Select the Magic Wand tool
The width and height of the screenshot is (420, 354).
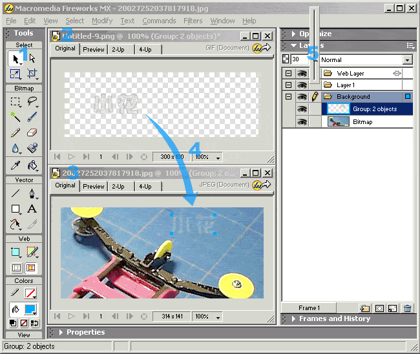[16, 117]
